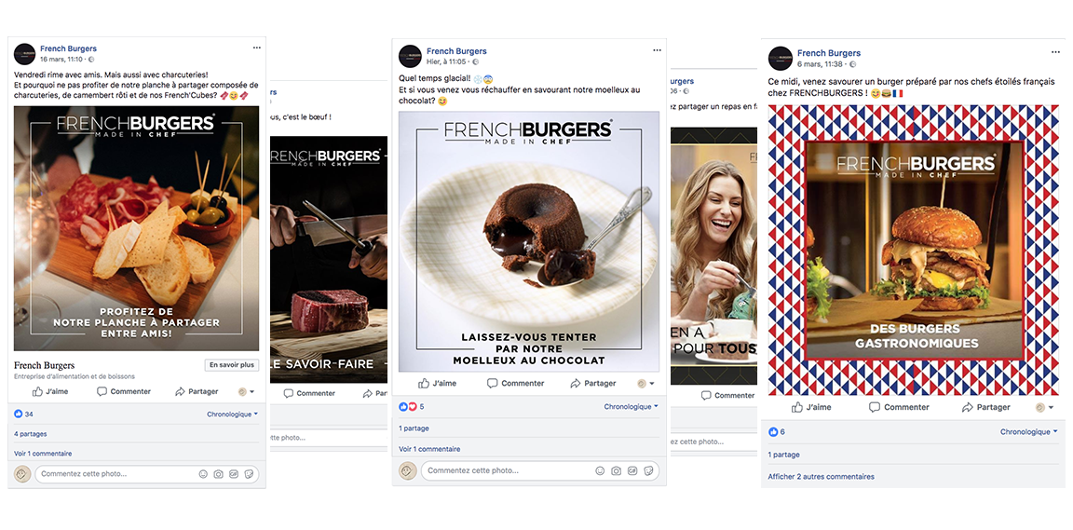Open options menu on gastronomic burgers post
This screenshot has width=1073, height=530.
[1056, 53]
